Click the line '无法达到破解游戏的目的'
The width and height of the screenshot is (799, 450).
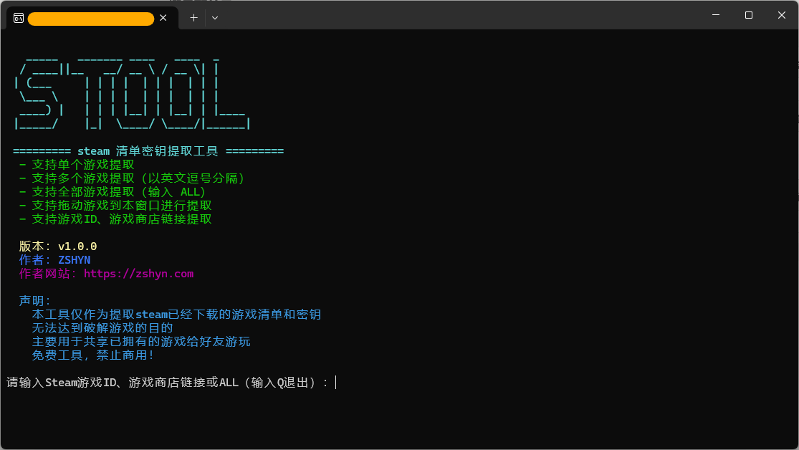[x=102, y=327]
